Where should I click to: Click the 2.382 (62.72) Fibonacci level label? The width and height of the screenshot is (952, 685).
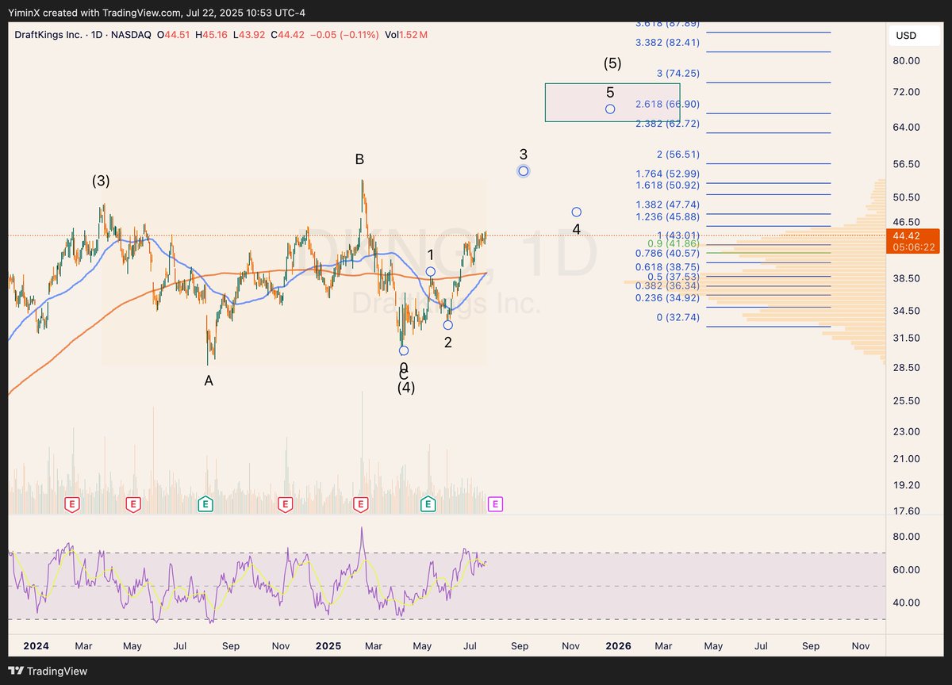667,123
